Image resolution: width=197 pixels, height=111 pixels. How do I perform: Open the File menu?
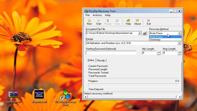coord(87,15)
